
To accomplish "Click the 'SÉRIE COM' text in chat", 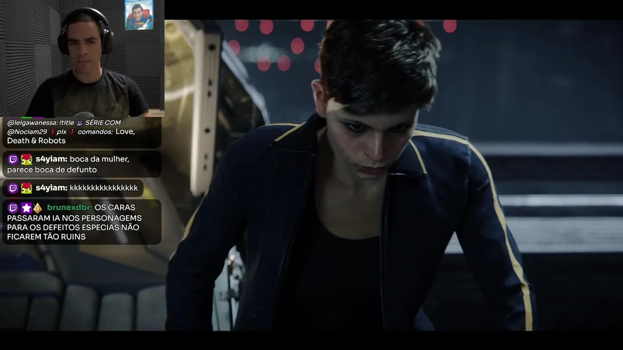I will (103, 123).
